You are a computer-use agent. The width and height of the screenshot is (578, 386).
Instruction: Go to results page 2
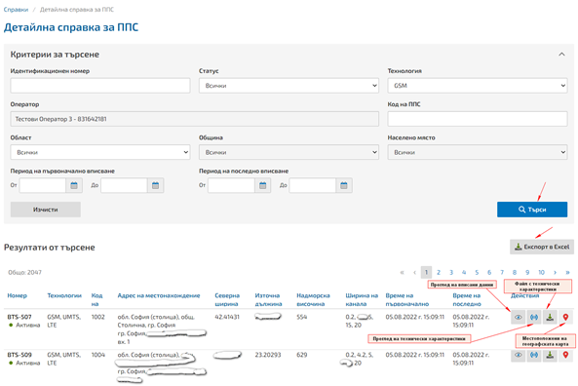(439, 273)
